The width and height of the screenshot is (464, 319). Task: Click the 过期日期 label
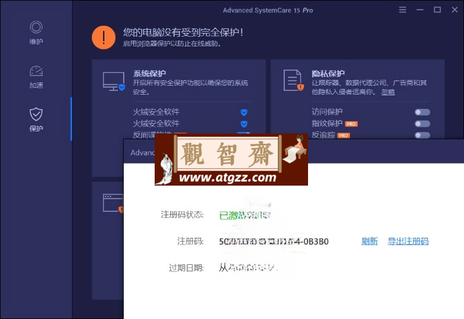pos(186,268)
